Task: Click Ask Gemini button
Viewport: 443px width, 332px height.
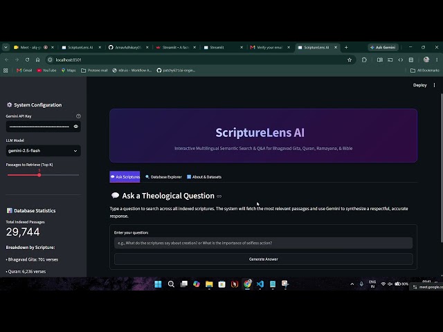Action: click(x=383, y=48)
